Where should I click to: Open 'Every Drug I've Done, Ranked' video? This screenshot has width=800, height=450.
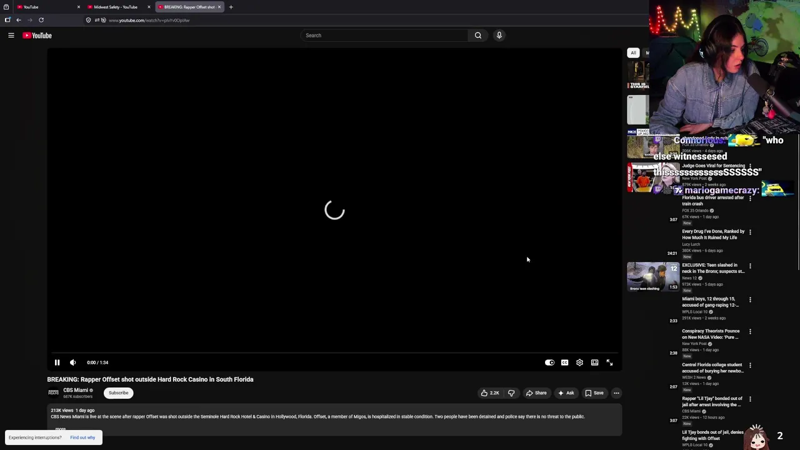point(713,234)
